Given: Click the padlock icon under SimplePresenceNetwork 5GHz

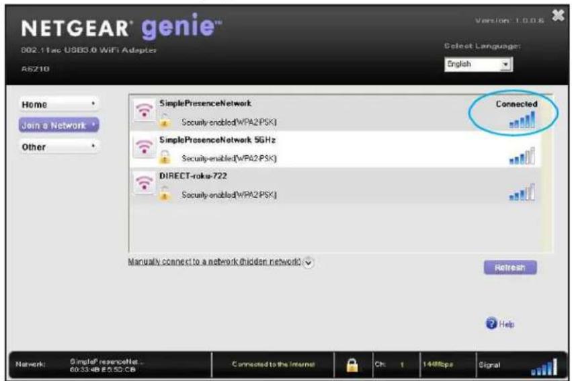Looking at the screenshot, I should (x=165, y=157).
